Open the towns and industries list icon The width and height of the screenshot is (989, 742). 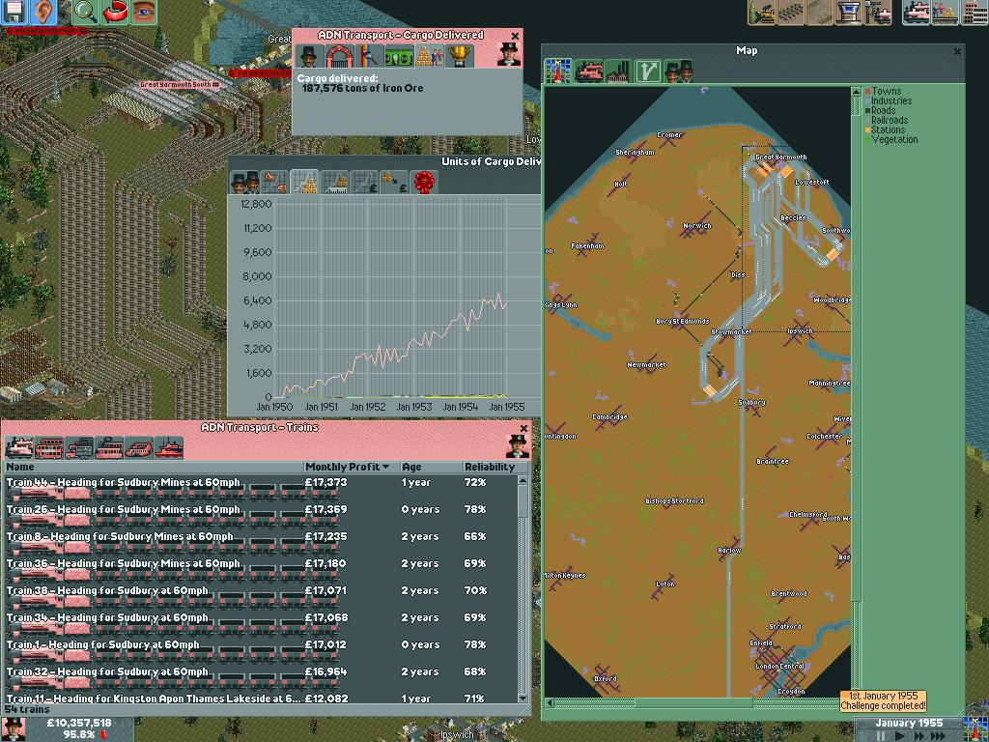point(975,12)
